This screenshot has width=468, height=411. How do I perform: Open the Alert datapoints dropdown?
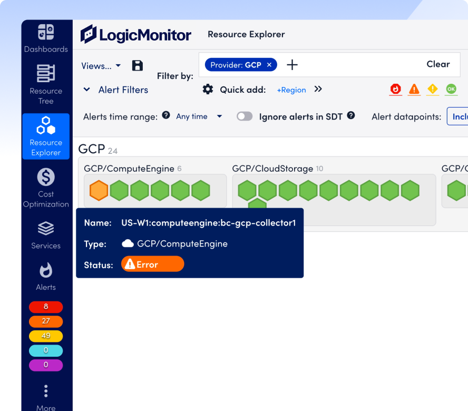[457, 116]
